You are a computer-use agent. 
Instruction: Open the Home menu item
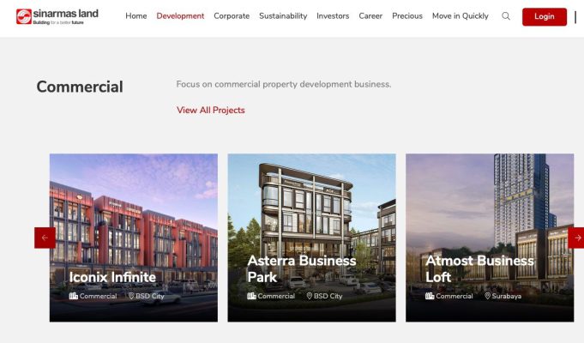point(136,16)
